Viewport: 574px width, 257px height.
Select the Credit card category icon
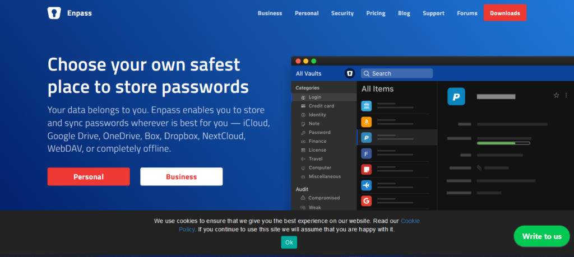tap(303, 106)
